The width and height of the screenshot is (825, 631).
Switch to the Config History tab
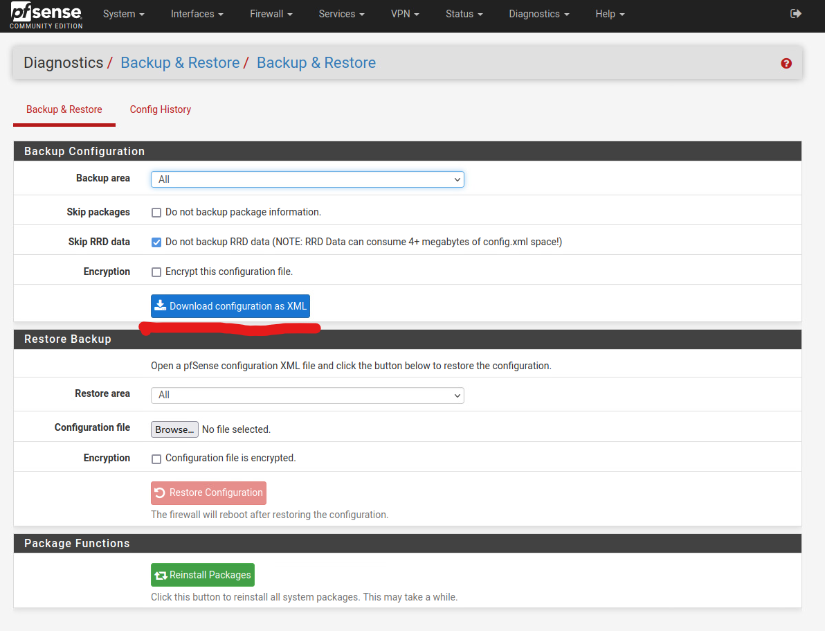tap(161, 109)
